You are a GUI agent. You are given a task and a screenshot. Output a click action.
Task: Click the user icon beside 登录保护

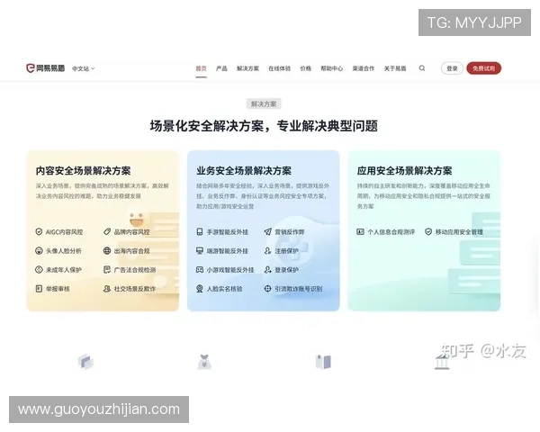click(267, 269)
